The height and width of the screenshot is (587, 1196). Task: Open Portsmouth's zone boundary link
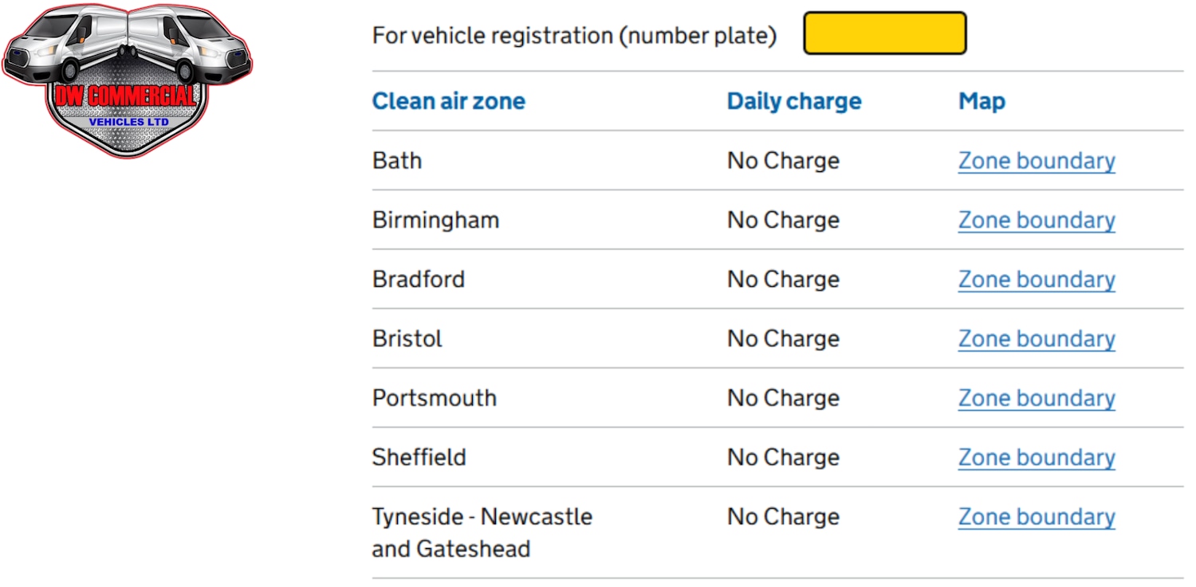coord(1036,398)
